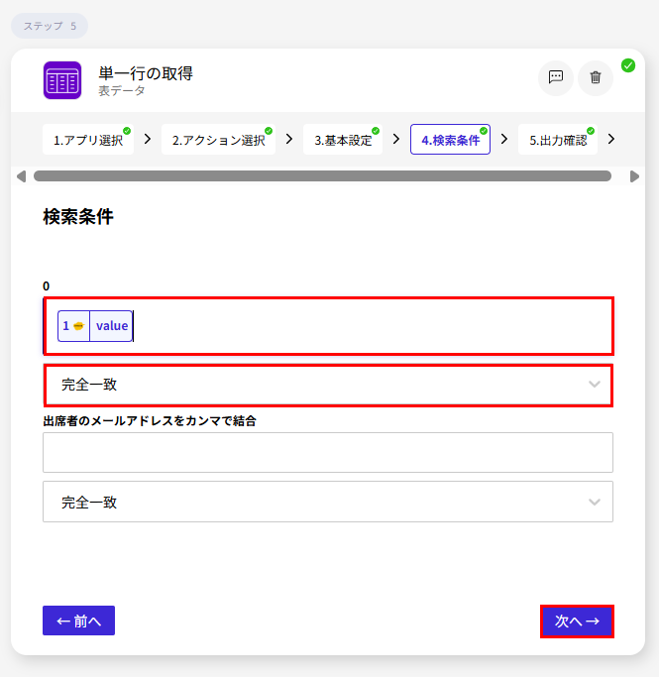659x677 pixels.
Task: Click green status checkmark at card corner
Action: 628,65
